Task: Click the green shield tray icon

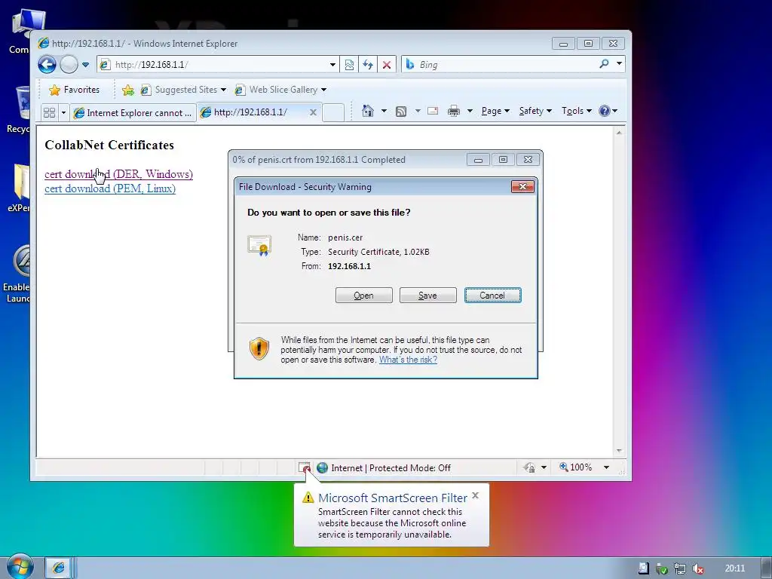Action: [662, 568]
